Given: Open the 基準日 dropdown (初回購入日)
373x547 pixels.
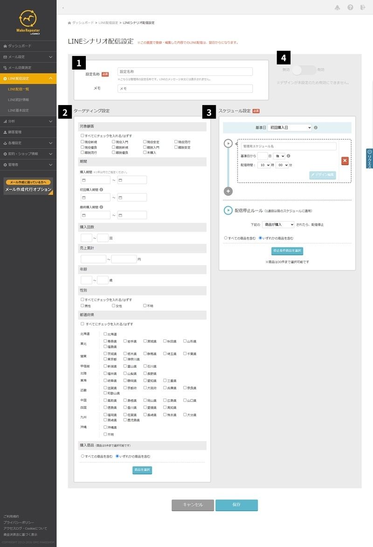Looking at the screenshot, I should pos(290,128).
